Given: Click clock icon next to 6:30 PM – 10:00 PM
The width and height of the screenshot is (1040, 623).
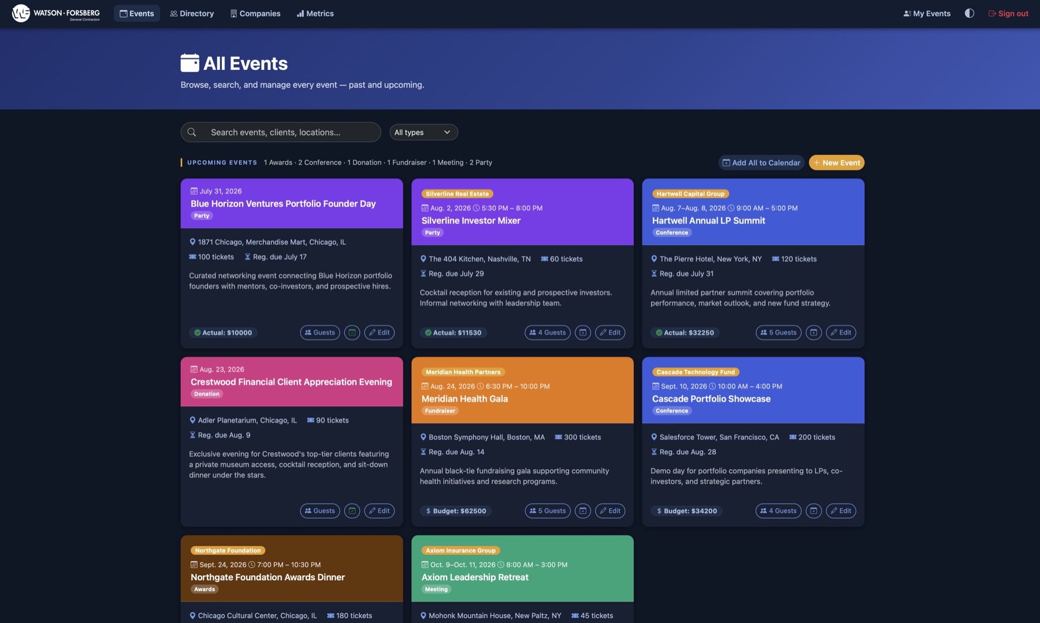Looking at the screenshot, I should pos(480,387).
